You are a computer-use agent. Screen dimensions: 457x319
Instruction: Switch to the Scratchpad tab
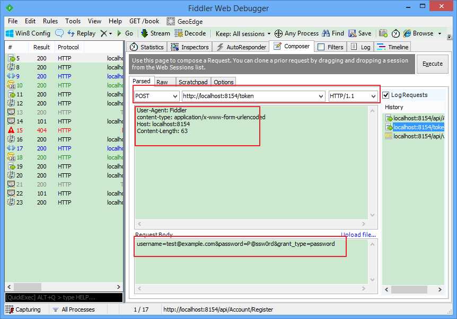(193, 82)
